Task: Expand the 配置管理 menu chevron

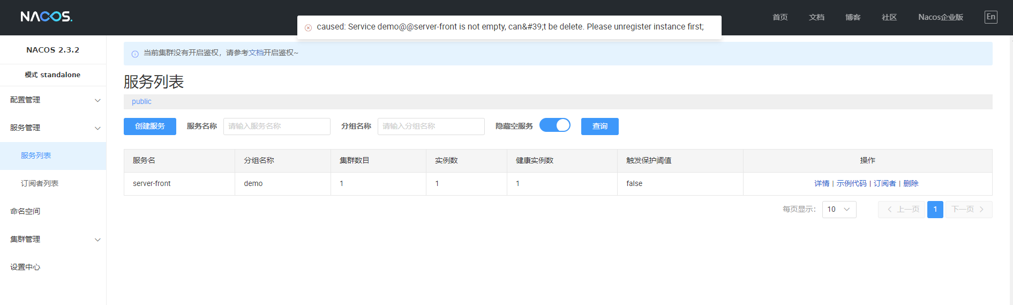Action: (x=97, y=100)
